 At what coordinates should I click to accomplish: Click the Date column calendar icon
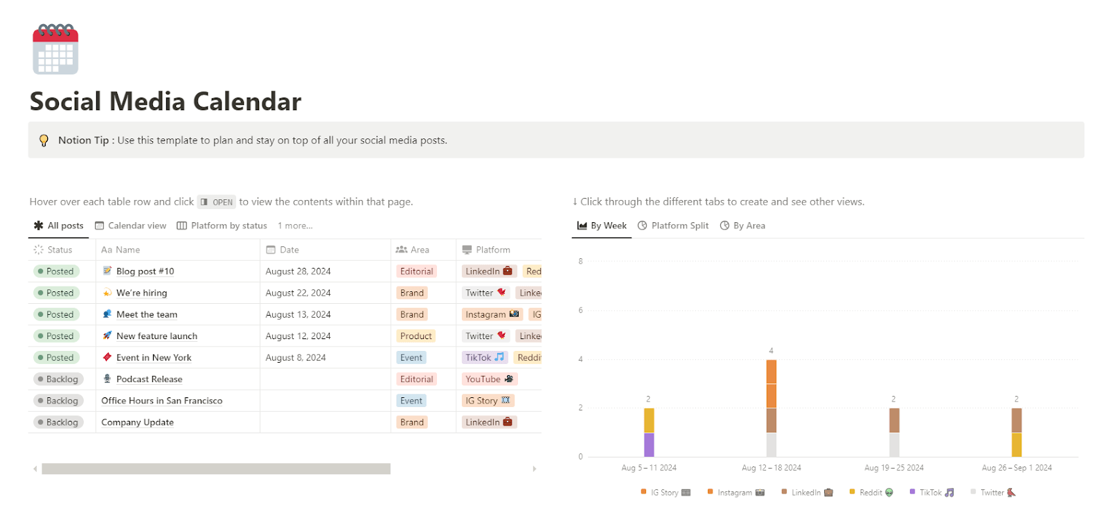[271, 250]
